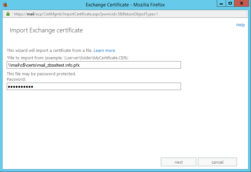Click the green padlock security icon
The width and height of the screenshot is (251, 172).
click(x=8, y=14)
